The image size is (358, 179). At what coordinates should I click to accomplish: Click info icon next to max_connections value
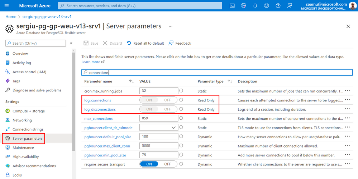click(181, 119)
